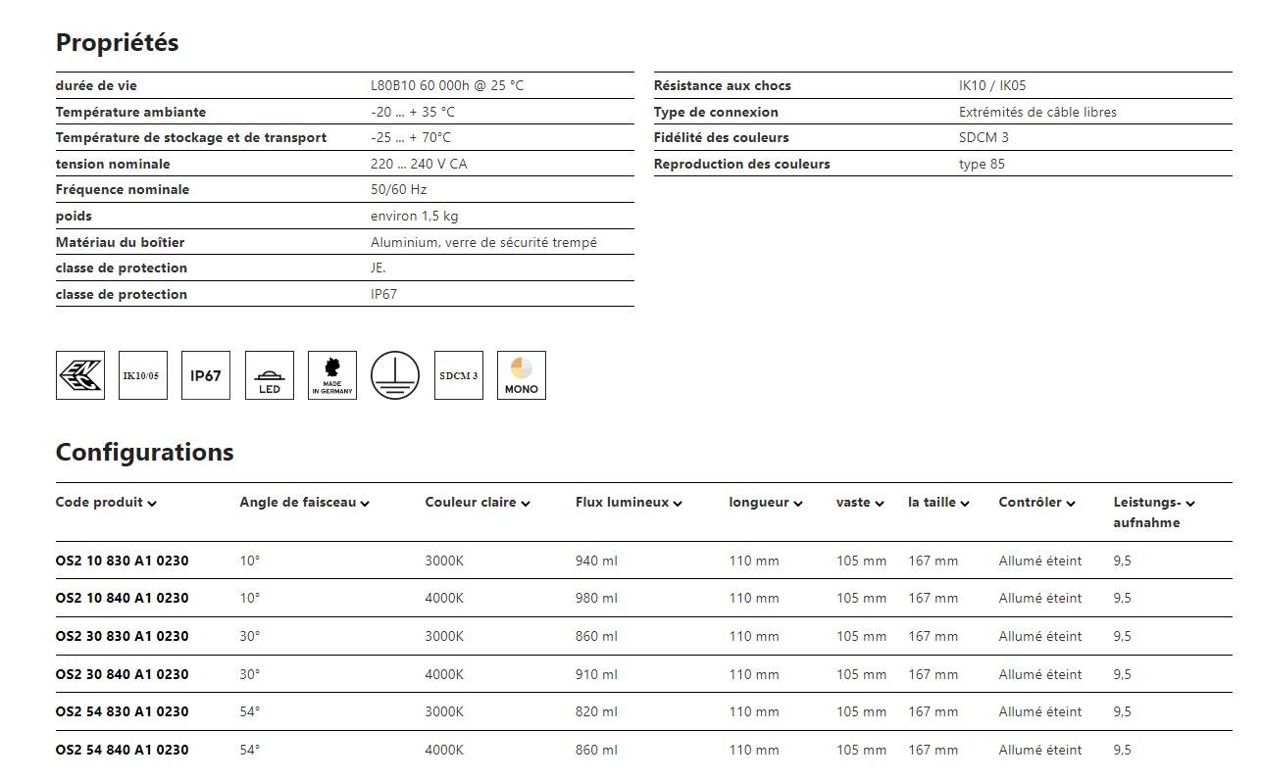Sort by Contrôler column

1037,503
